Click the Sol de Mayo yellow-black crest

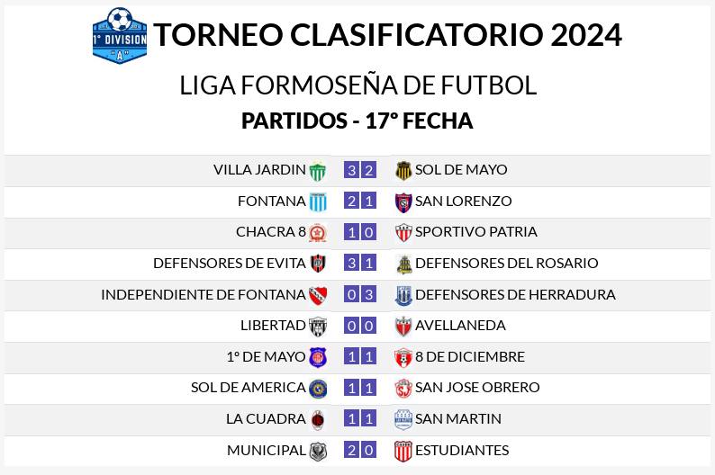coord(403,171)
